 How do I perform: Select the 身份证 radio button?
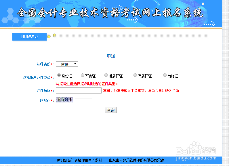[59, 75]
